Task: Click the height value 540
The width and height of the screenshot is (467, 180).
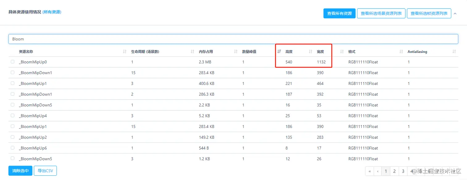Action: [289, 62]
